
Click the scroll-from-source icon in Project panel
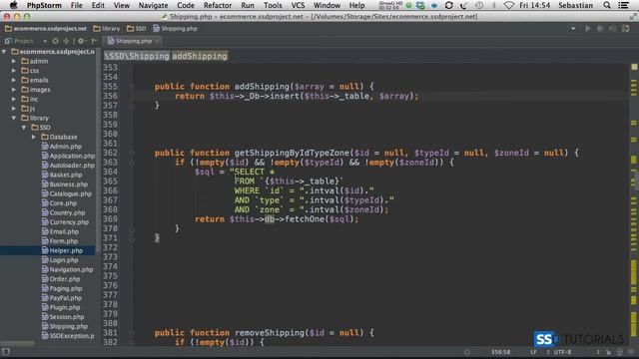coord(56,41)
